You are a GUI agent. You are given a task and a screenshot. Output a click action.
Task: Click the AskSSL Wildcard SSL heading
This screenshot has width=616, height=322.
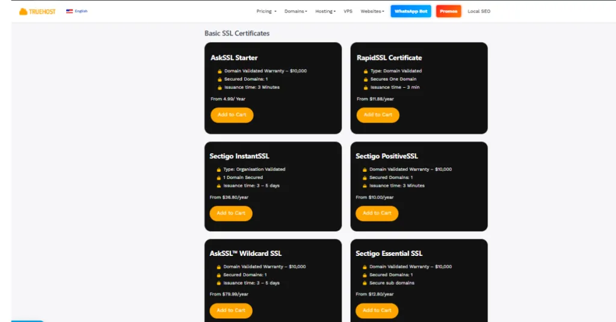tap(245, 254)
